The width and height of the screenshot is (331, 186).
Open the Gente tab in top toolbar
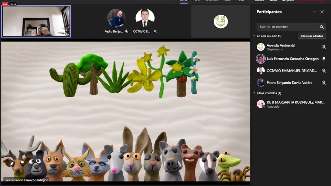(184, 1)
